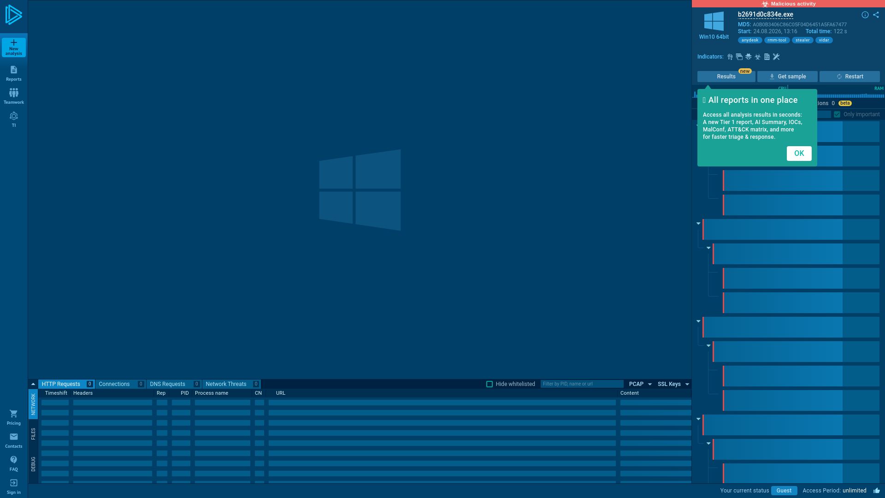The width and height of the screenshot is (885, 498).
Task: Click the Content column header
Action: click(630, 393)
